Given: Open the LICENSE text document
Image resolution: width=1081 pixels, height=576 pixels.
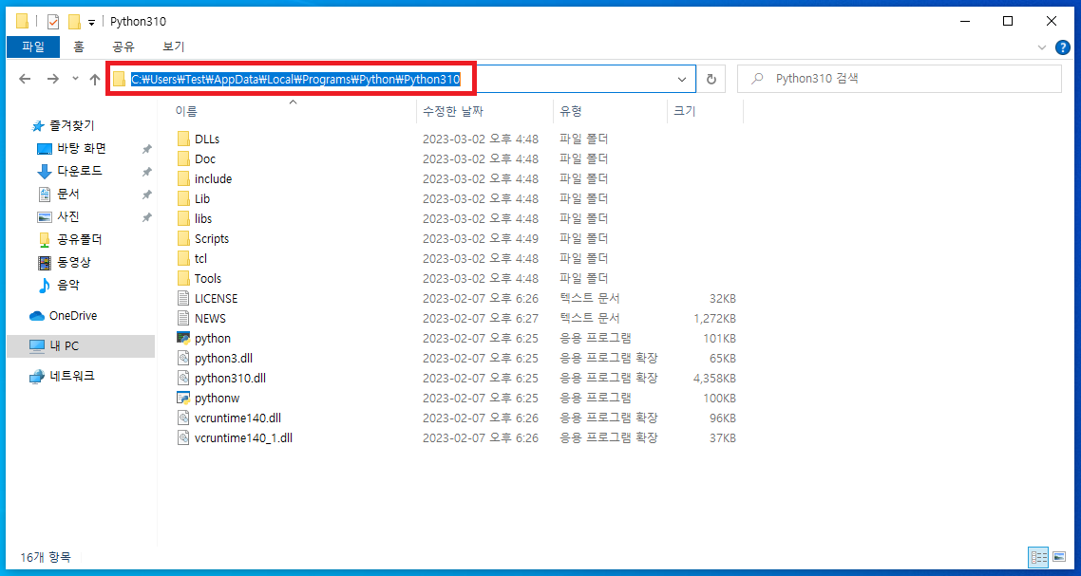Looking at the screenshot, I should point(215,298).
